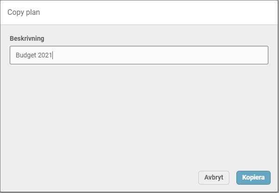Image resolution: width=279 pixels, height=193 pixels.
Task: Click the Avbryt button
Action: [x=214, y=178]
